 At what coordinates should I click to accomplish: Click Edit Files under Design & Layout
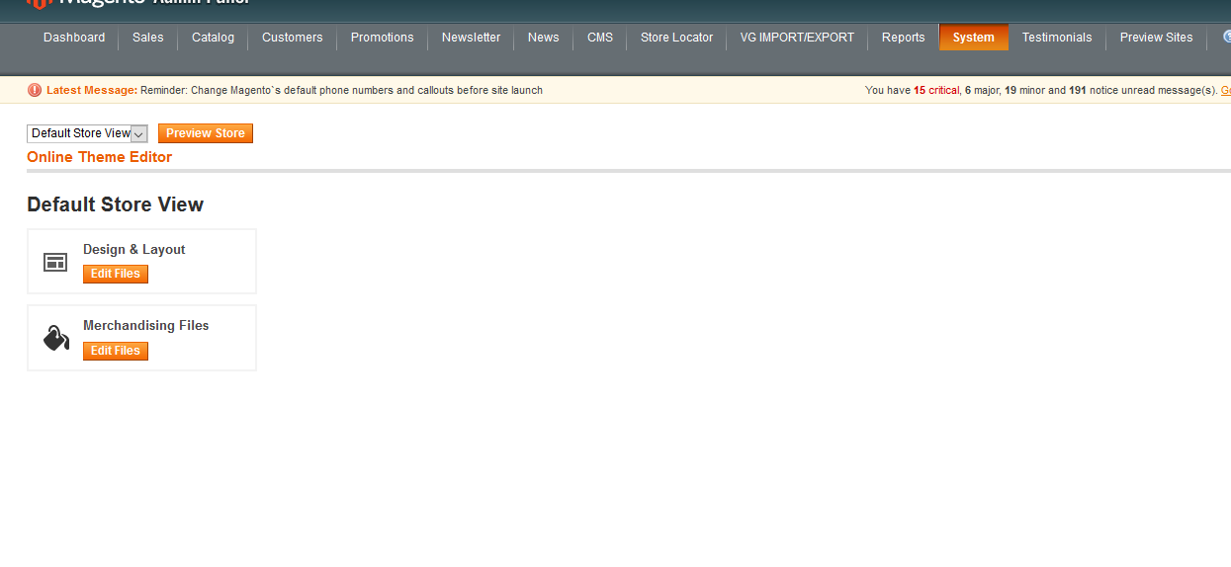(x=116, y=274)
